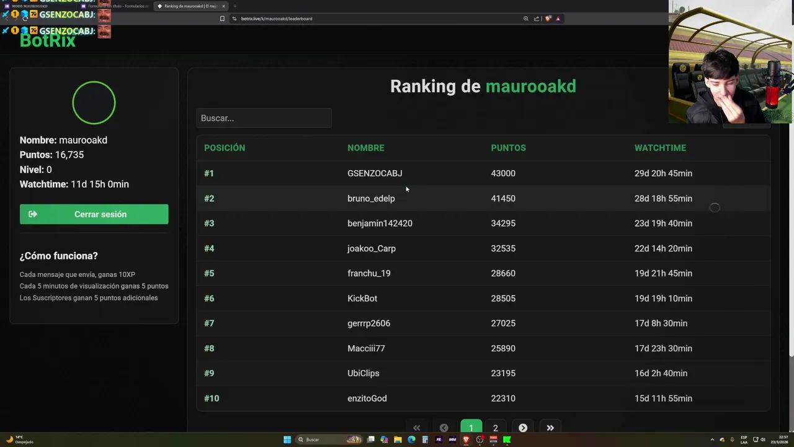Open the Brave browser taskbar icon
This screenshot has height=447, width=794.
click(x=466, y=440)
